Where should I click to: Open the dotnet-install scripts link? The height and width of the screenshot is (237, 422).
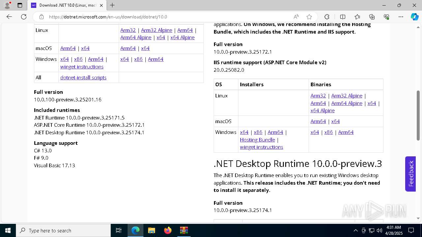coord(83,78)
